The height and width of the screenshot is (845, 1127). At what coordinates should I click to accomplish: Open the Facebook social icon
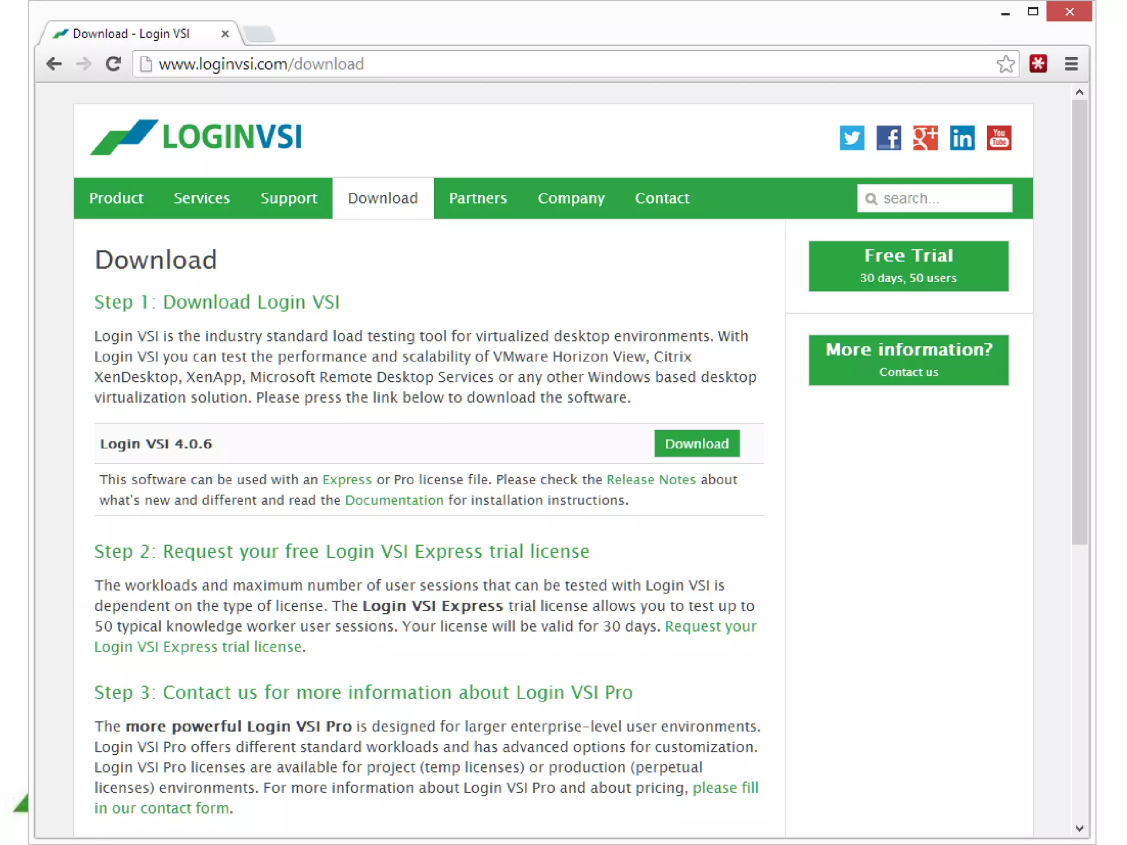888,138
